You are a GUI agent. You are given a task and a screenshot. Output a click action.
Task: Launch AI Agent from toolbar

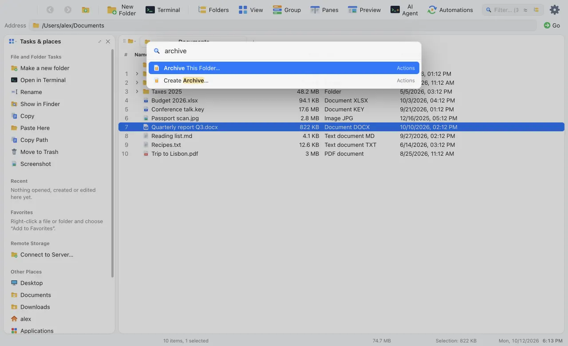404,10
